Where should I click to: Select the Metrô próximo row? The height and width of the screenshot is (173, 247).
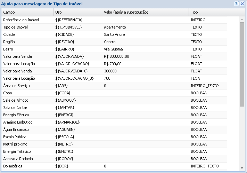coord(15,144)
